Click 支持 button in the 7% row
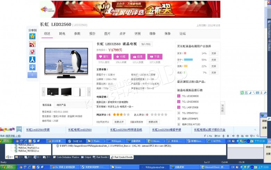This screenshot has width=271, height=170. click(214, 72)
